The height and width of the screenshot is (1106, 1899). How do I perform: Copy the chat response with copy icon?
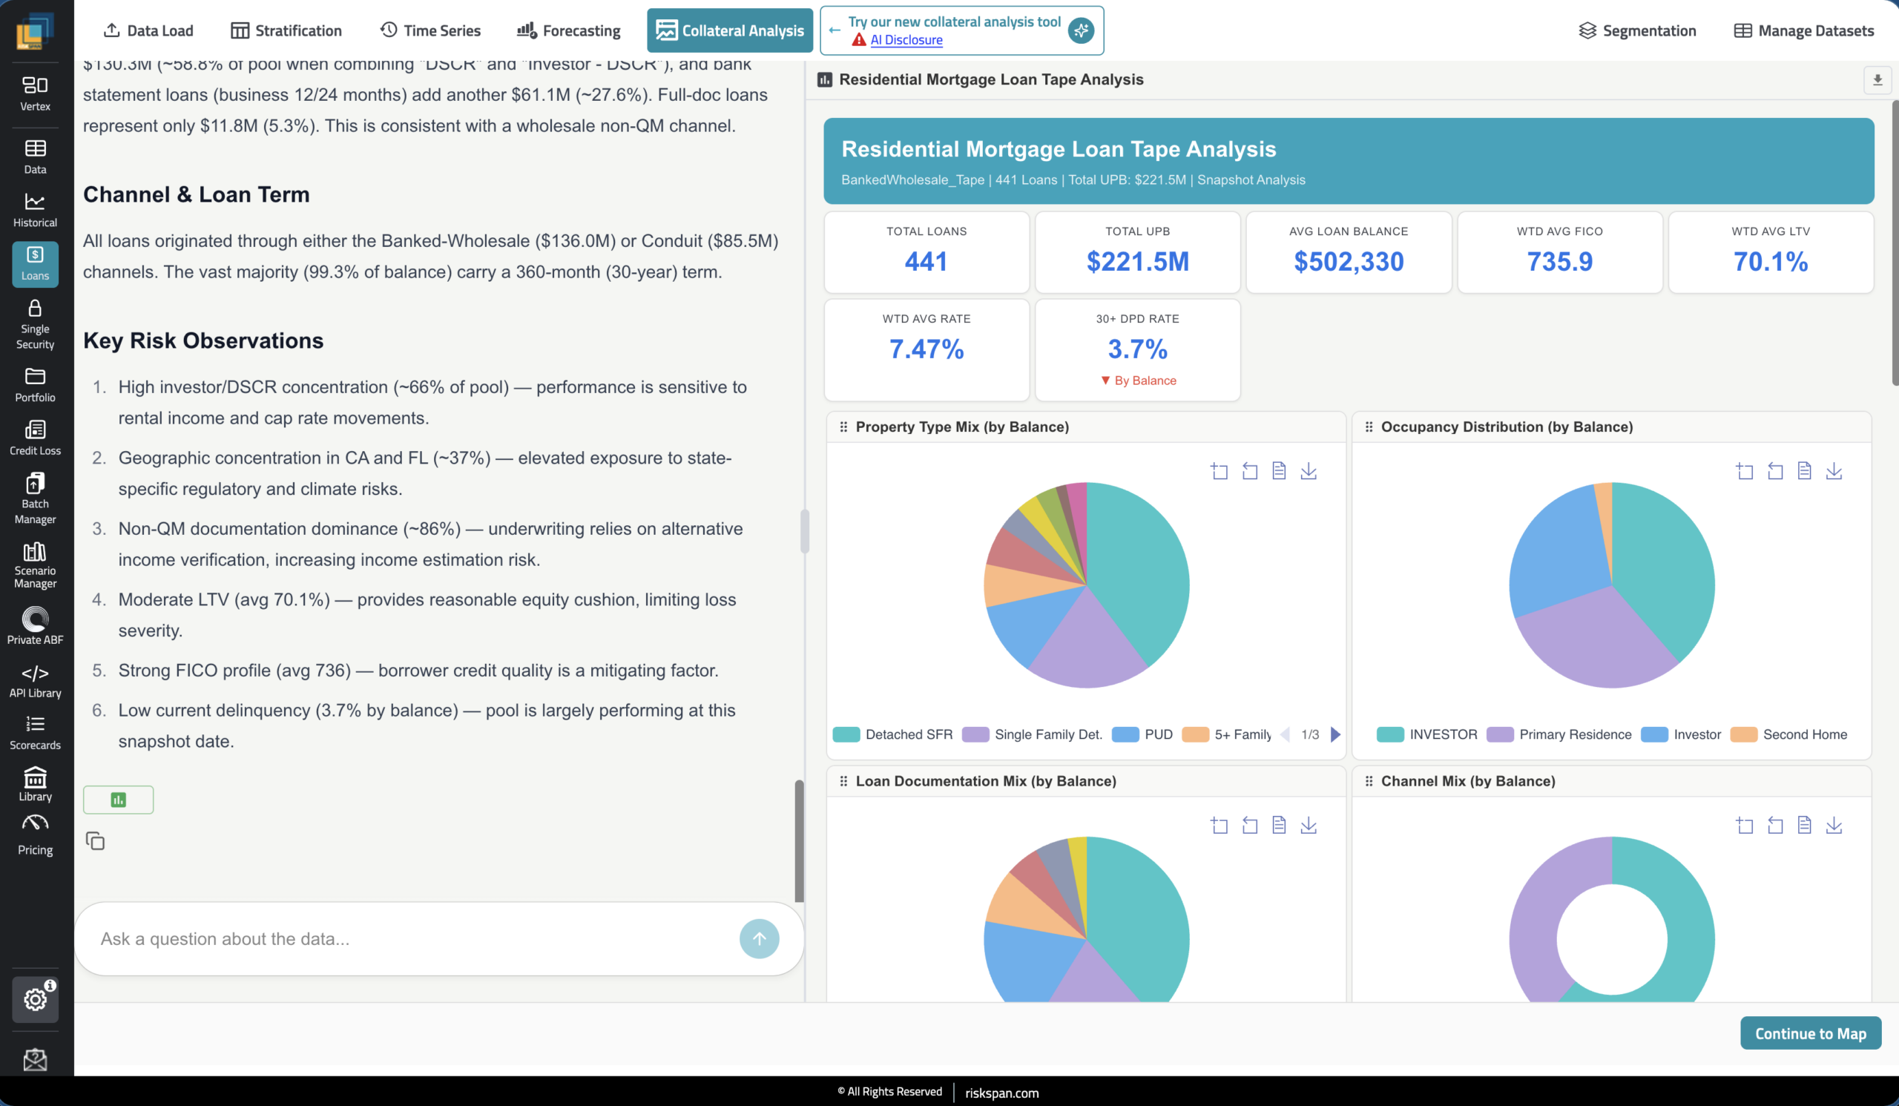pyautogui.click(x=95, y=840)
